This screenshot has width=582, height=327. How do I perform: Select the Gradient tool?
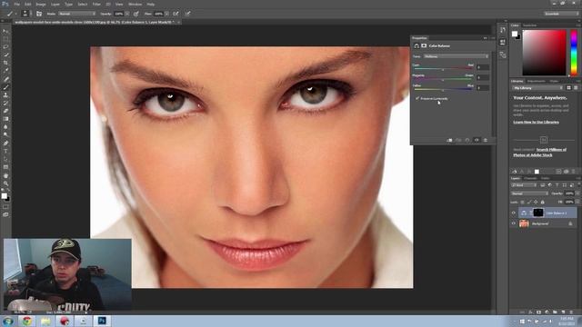tap(5, 119)
